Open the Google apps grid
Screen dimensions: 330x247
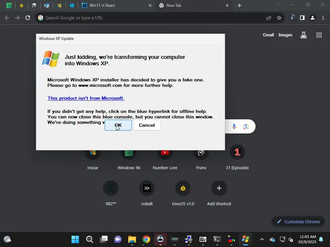319,35
